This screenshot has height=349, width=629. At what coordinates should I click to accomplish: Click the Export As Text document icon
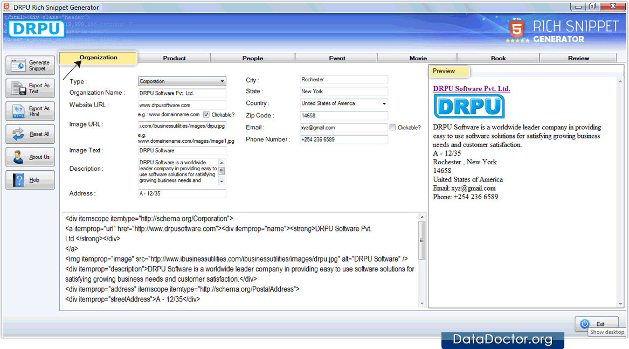tap(18, 88)
